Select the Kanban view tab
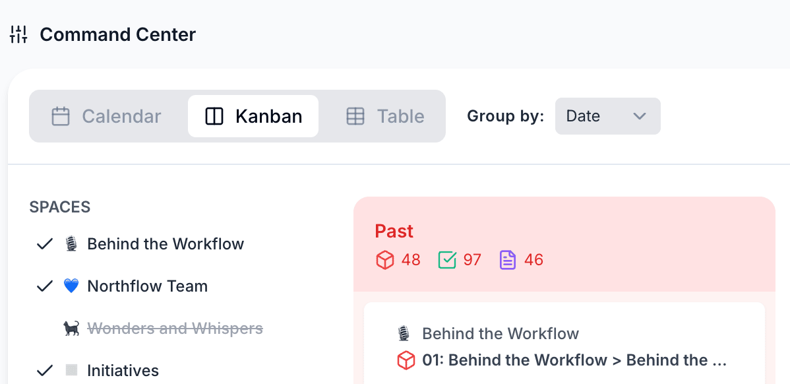 253,116
